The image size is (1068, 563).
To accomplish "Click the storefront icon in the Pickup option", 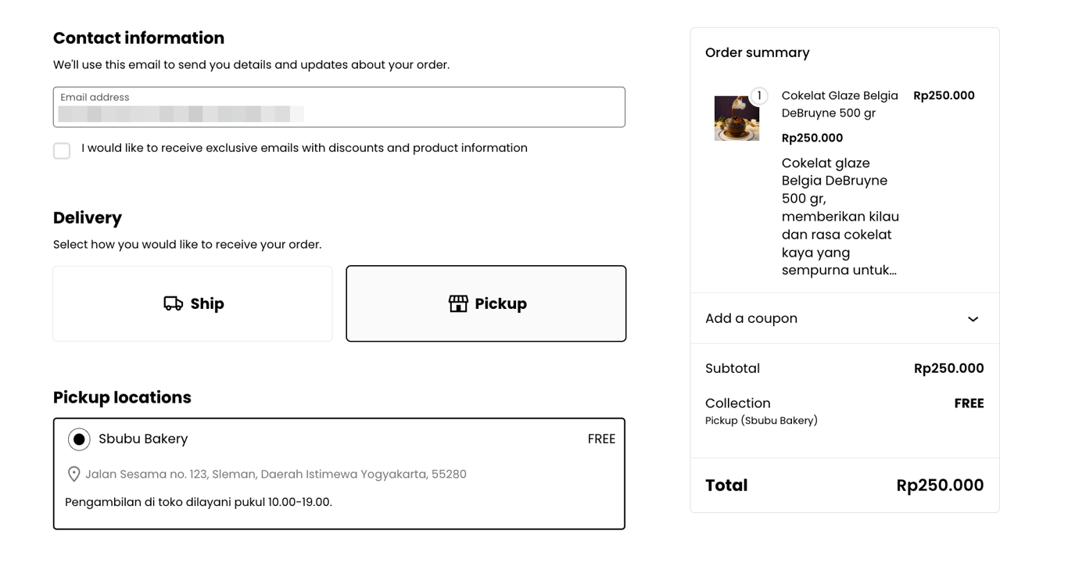I will (457, 303).
